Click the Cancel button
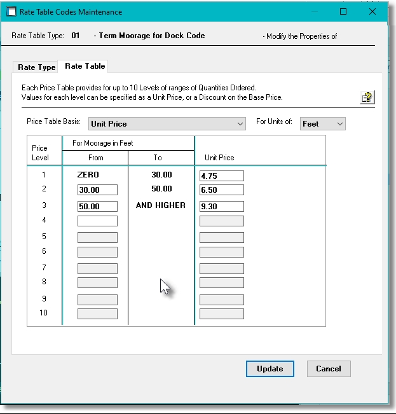The width and height of the screenshot is (396, 414). coord(329,369)
